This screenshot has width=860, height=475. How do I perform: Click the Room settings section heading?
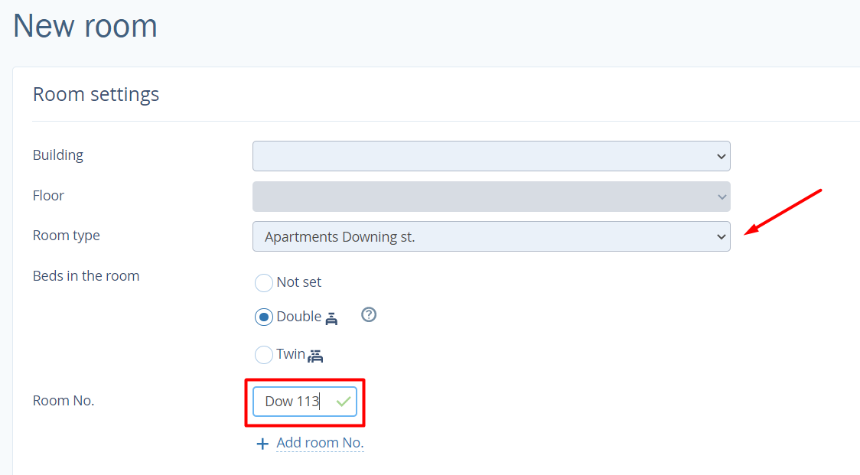(96, 94)
